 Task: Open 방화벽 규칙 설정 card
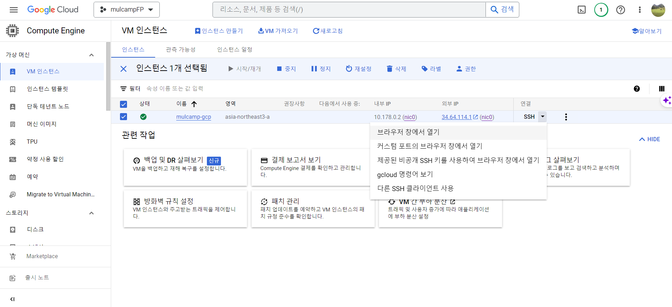coord(185,209)
